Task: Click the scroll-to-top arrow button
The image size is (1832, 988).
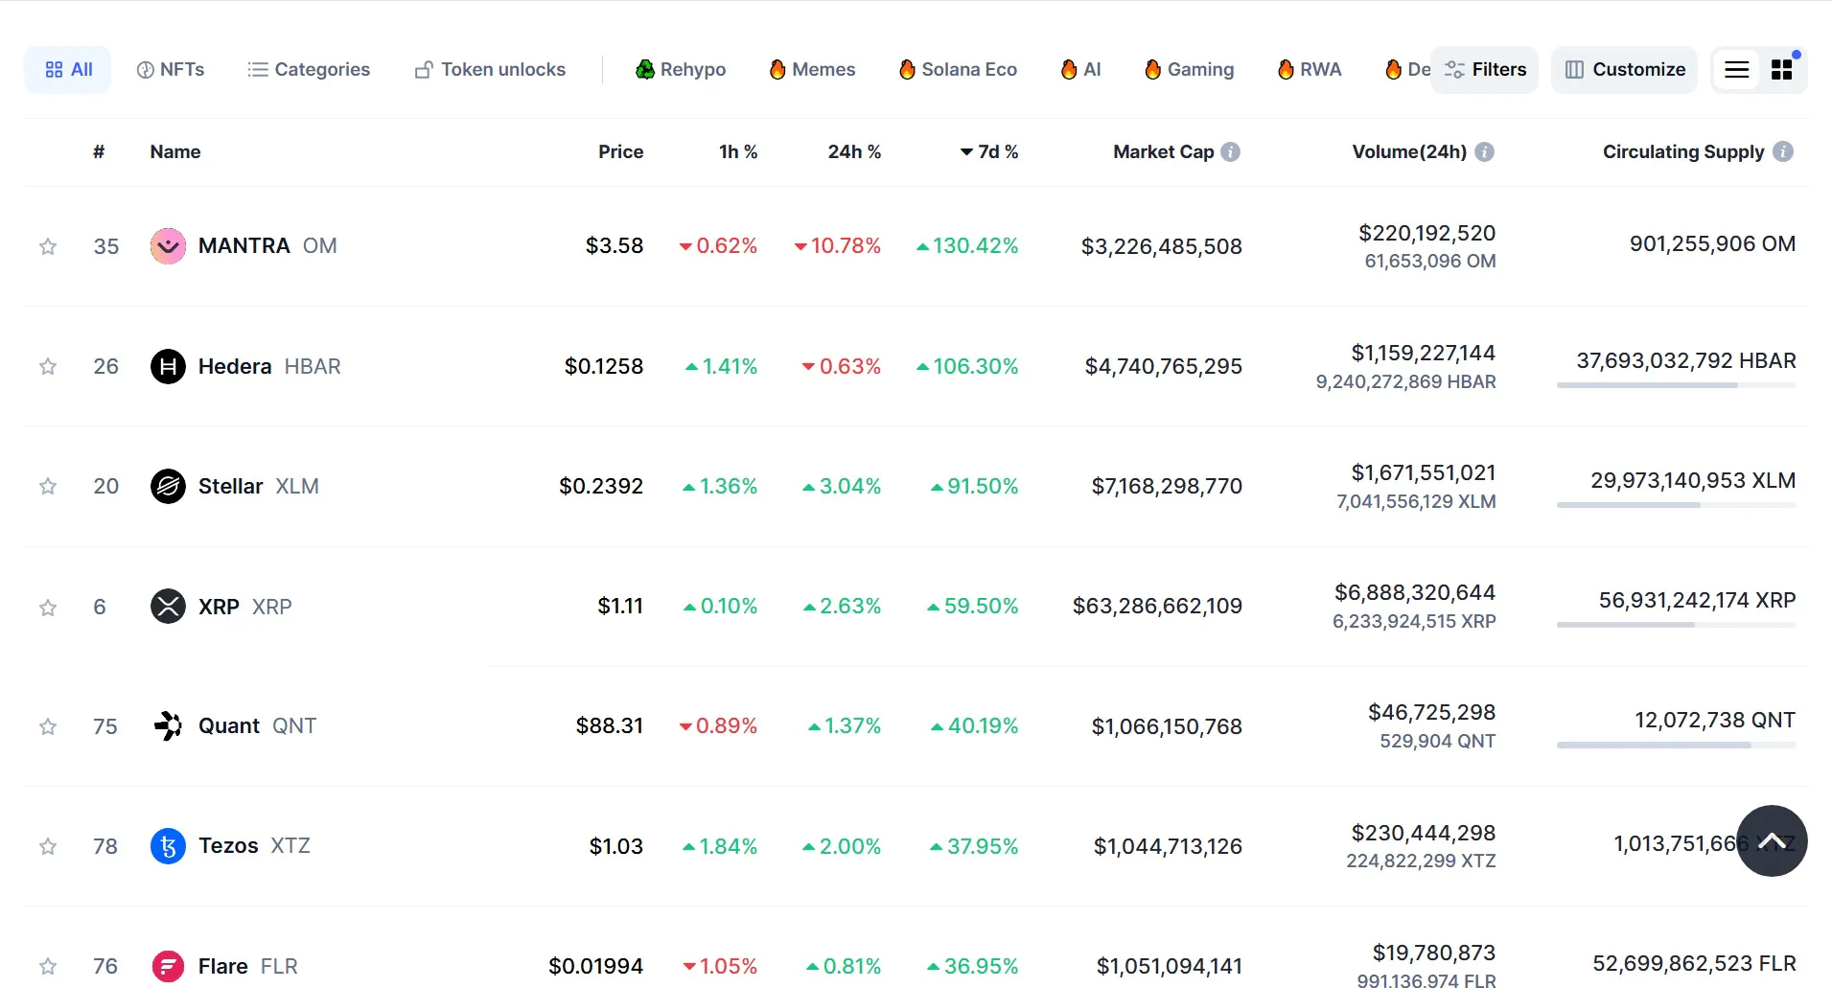Action: pos(1772,840)
